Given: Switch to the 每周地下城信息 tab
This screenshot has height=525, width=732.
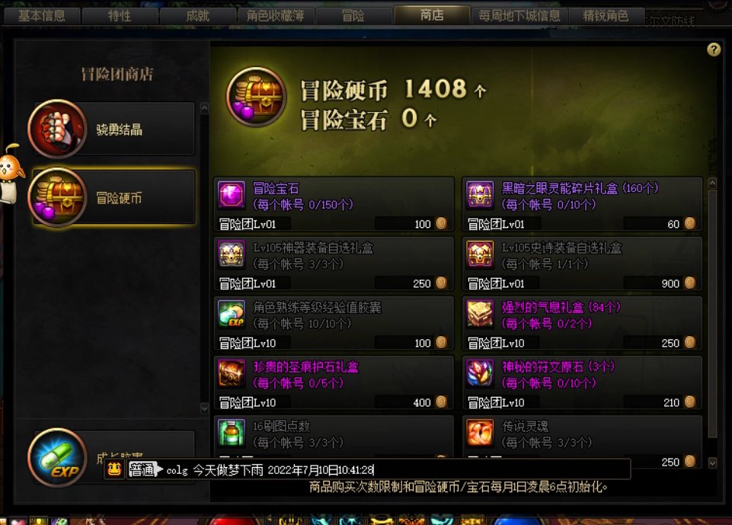Looking at the screenshot, I should [x=519, y=16].
